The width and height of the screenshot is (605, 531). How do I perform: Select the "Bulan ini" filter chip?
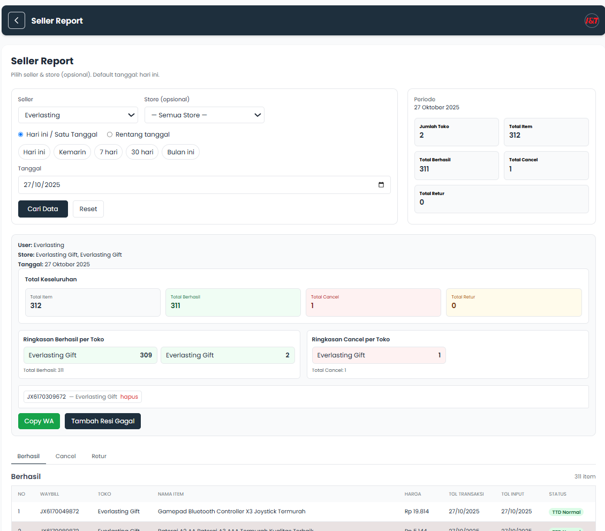[180, 152]
